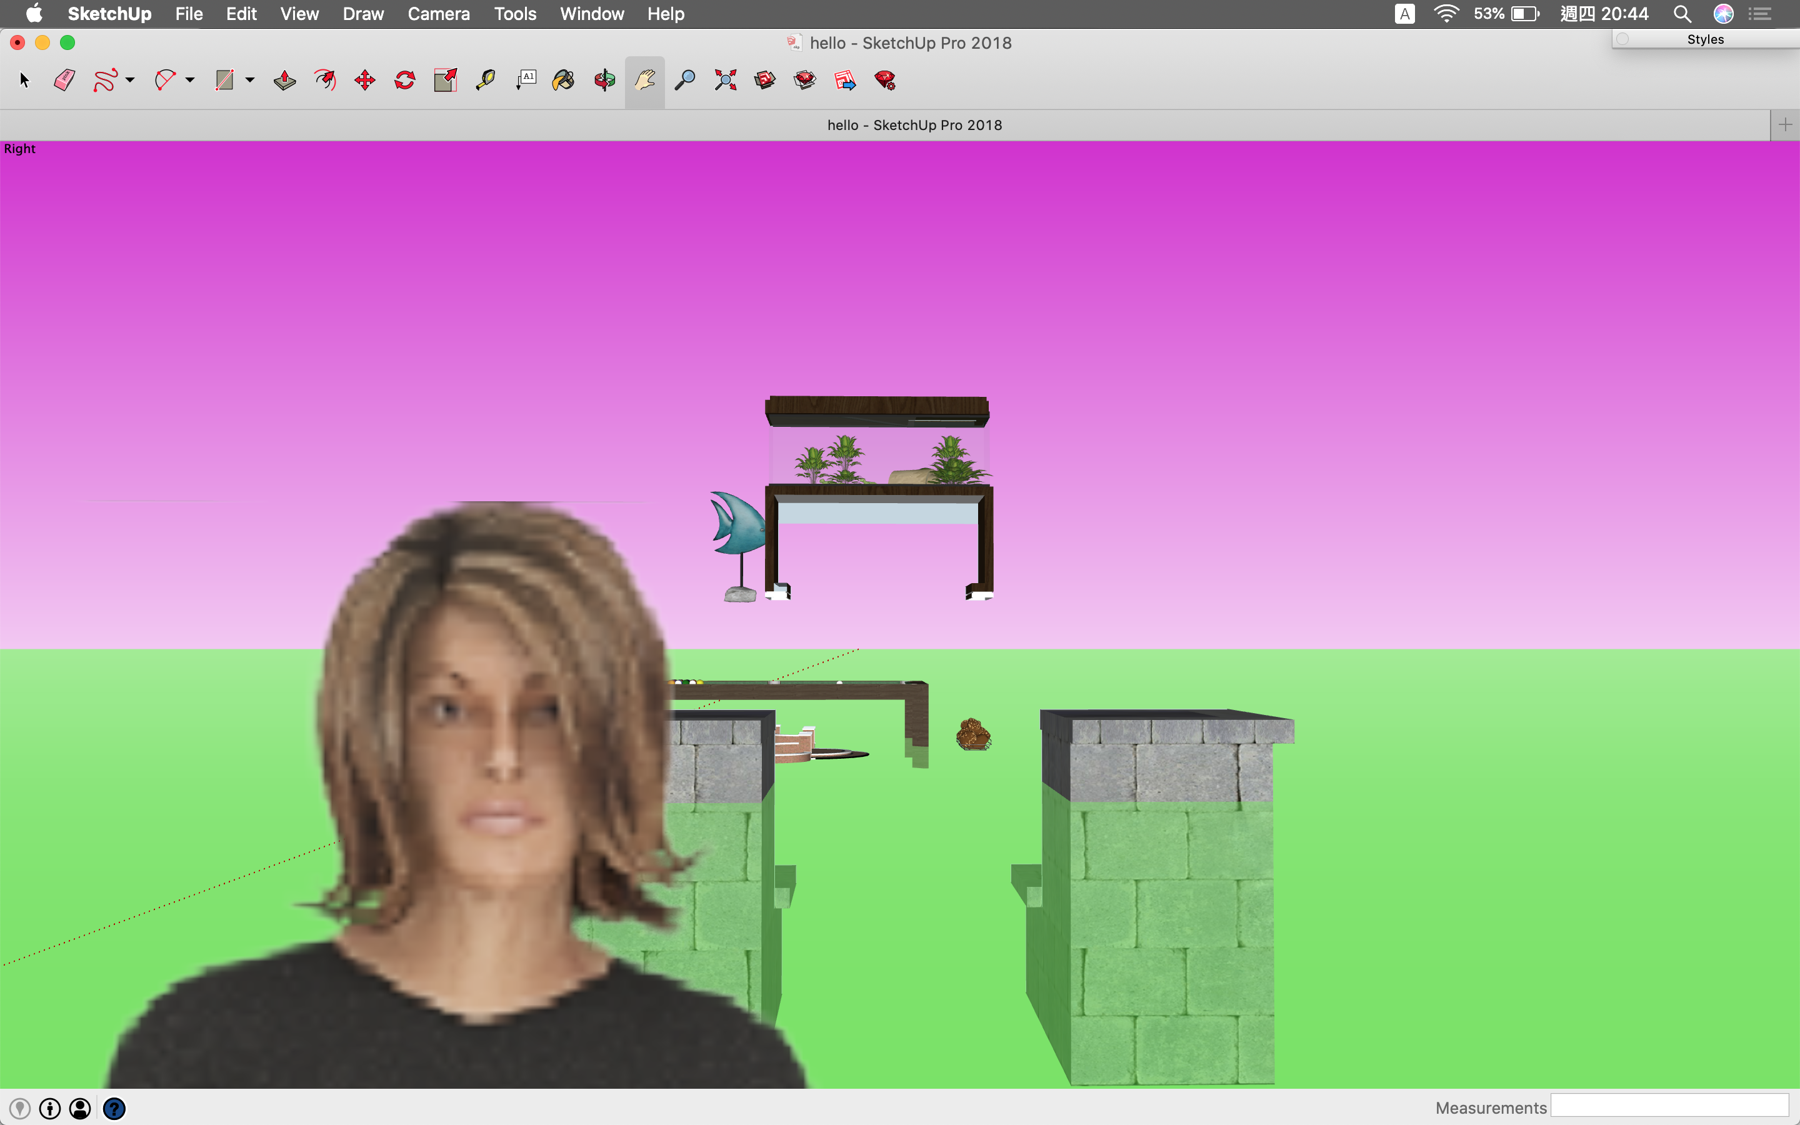Select the Paint Bucket tool
This screenshot has height=1125, width=1800.
(x=564, y=81)
